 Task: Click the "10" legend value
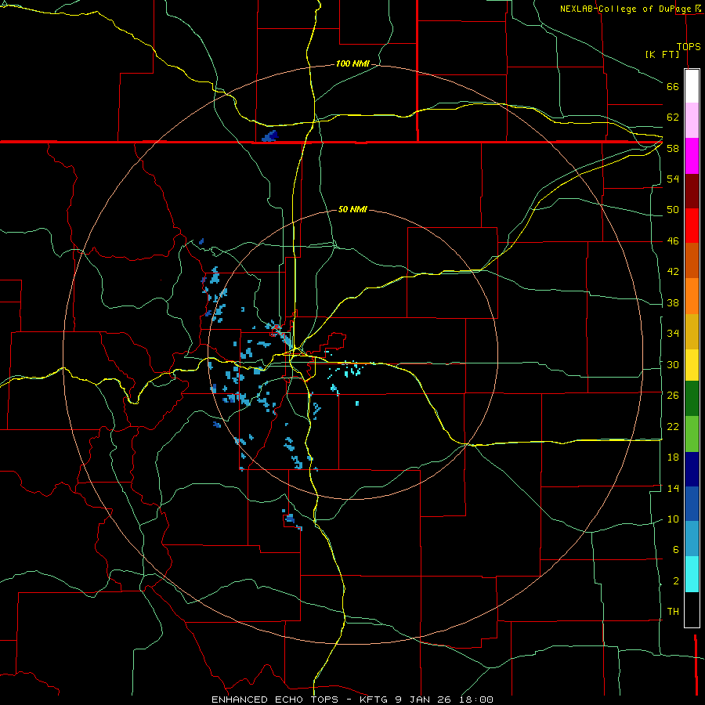pos(673,519)
